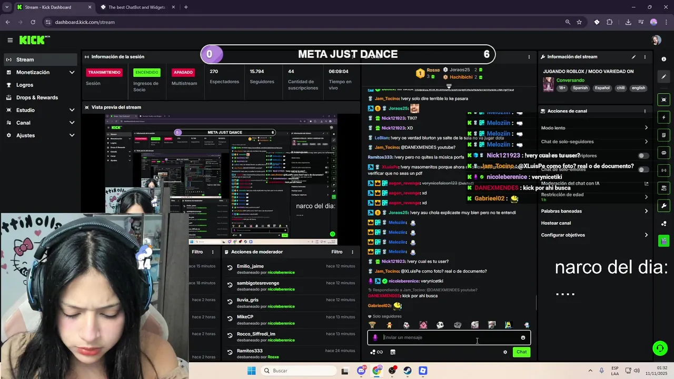Toggle the solo-suscriptores chat switch
Image resolution: width=674 pixels, height=379 pixels.
643,156
